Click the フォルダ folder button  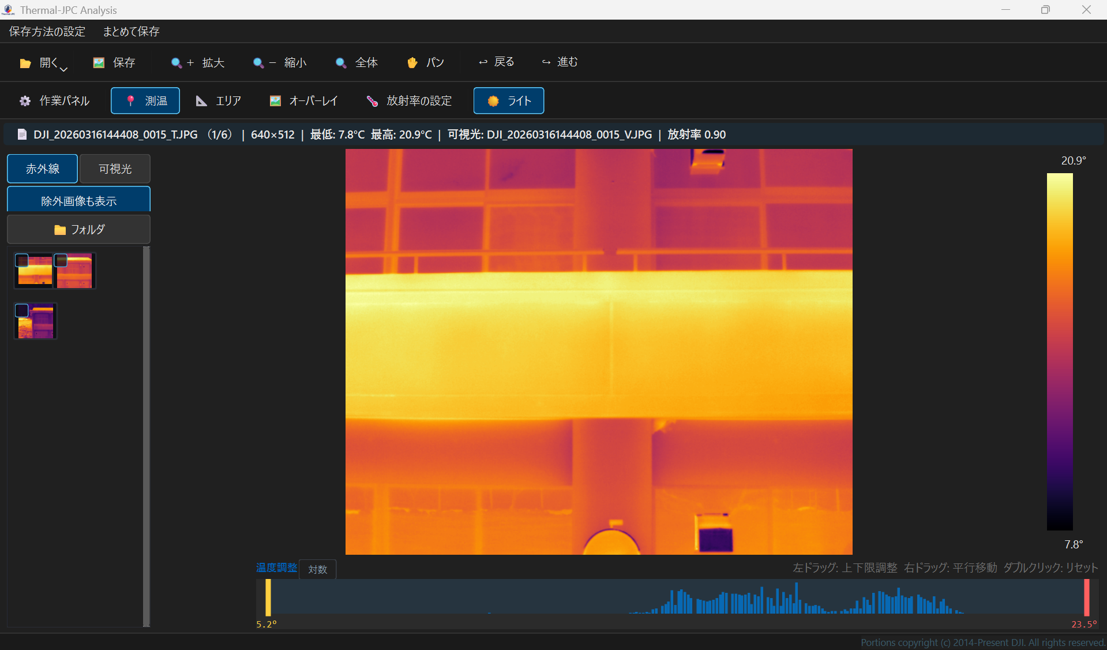(x=78, y=229)
